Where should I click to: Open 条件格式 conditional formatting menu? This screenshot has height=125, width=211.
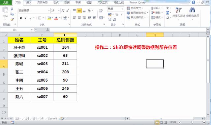coord(135,8)
